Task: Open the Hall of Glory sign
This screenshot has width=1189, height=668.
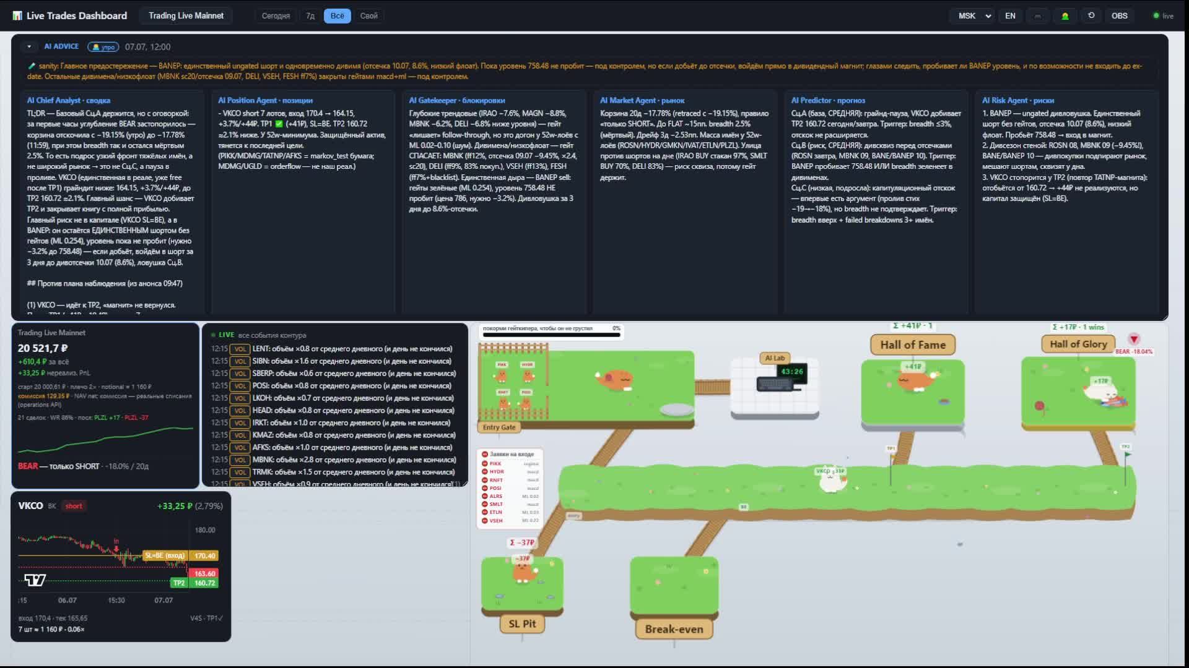Action: (1078, 344)
